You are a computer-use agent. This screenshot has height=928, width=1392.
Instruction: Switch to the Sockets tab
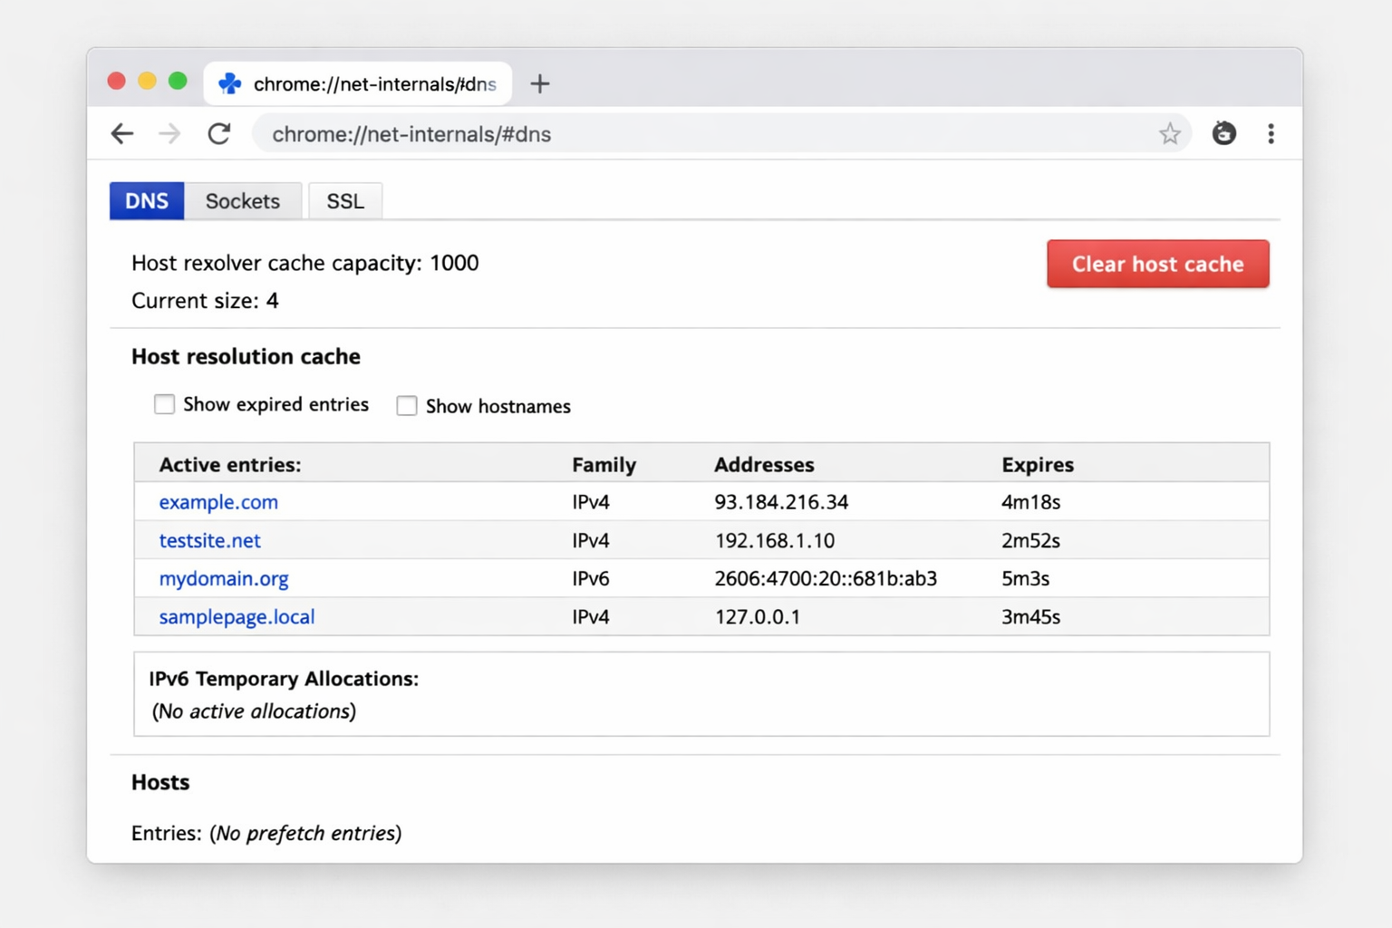pos(242,201)
